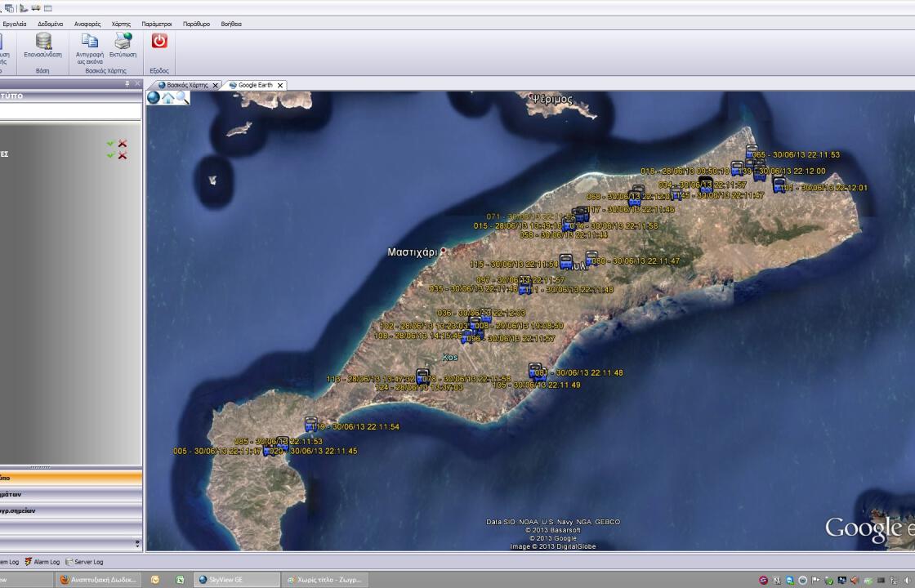Screen dimensions: 915x588
Task: Click the navigation button ending in γρ.σημείων
Action: click(x=70, y=510)
